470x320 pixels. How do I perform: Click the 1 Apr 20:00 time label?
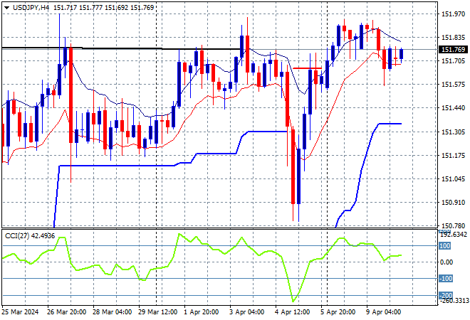tap(201, 312)
